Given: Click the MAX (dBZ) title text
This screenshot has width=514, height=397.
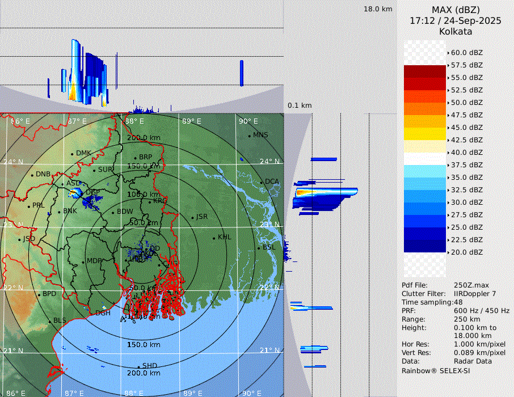Looking at the screenshot, I should pyautogui.click(x=456, y=10).
